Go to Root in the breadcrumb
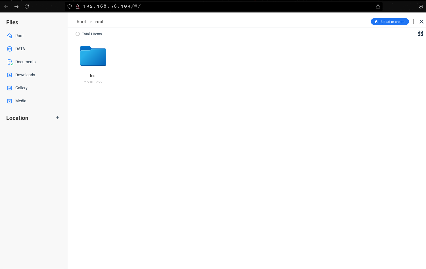 coord(81,22)
